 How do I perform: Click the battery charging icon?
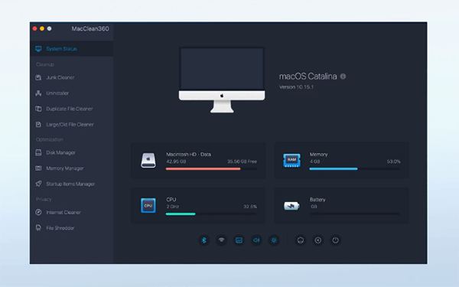click(291, 206)
